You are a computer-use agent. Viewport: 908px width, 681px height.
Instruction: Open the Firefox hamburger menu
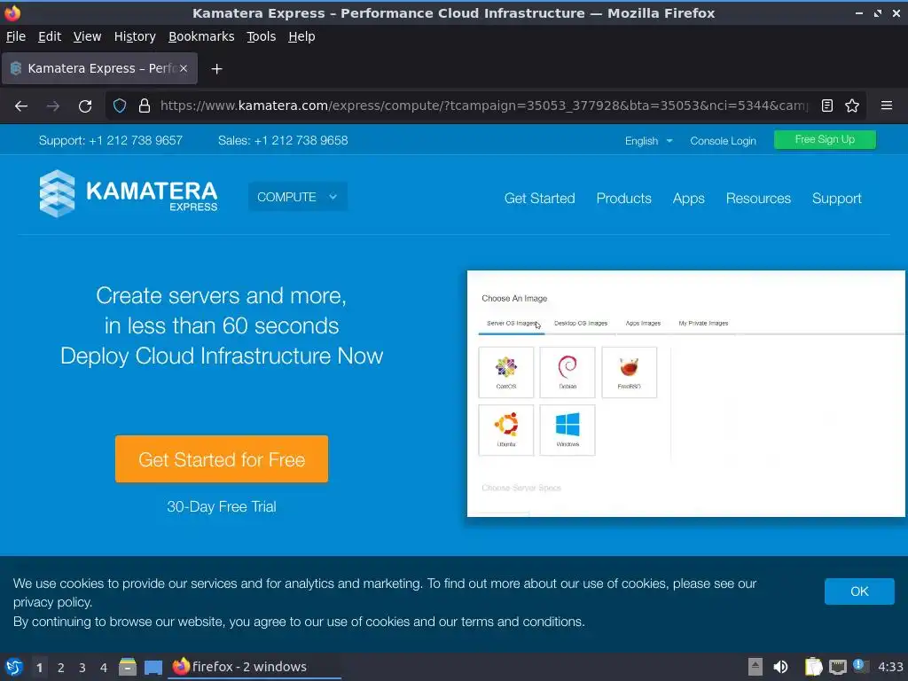[886, 106]
